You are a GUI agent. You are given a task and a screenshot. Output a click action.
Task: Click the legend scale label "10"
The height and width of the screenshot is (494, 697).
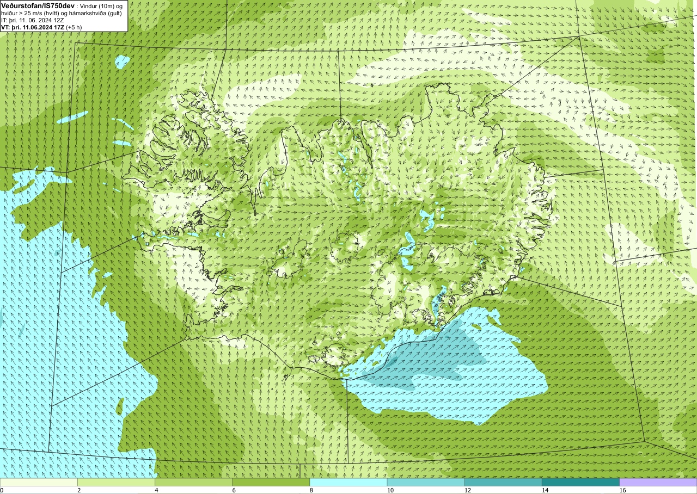(x=390, y=490)
